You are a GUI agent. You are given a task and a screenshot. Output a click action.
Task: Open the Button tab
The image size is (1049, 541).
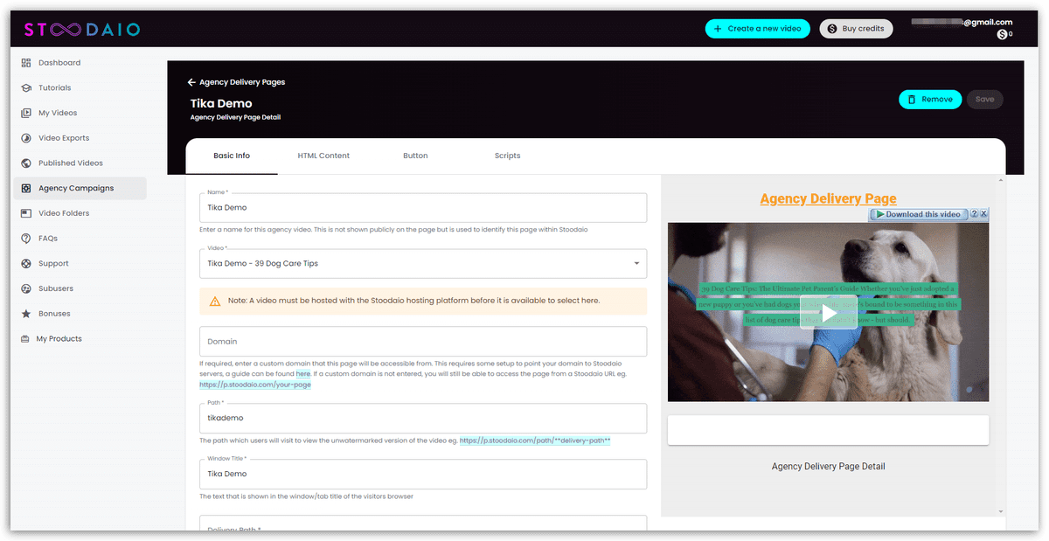coord(415,156)
